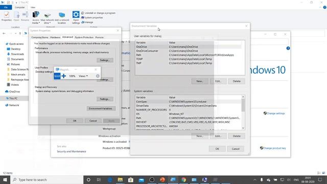Select the TMP user variable row
The width and height of the screenshot is (327, 184).
189,63
